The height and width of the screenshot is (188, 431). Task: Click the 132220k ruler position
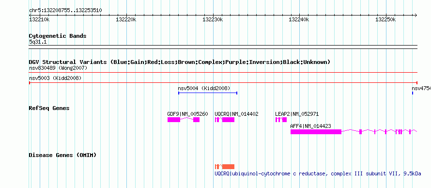click(126, 19)
